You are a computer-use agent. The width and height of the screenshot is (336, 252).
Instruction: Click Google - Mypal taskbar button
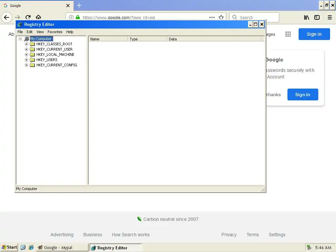62,247
